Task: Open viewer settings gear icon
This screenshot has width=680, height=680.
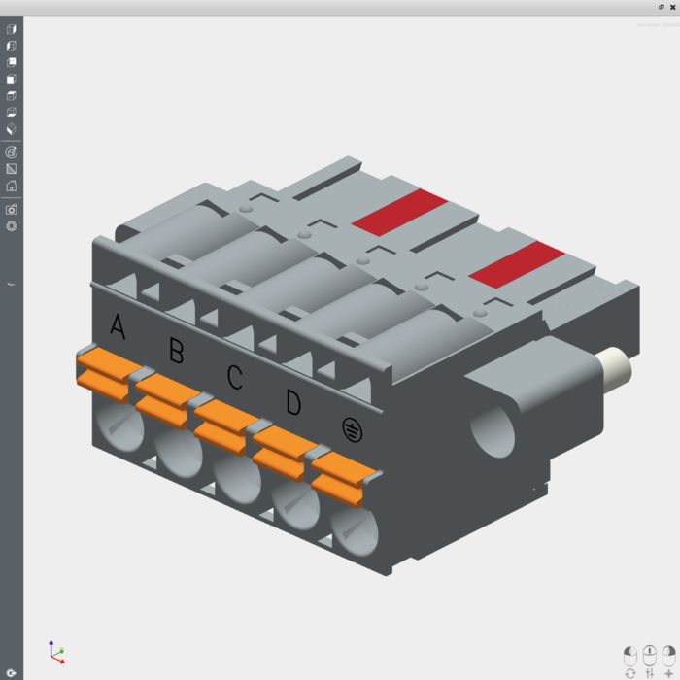Action: [12, 226]
